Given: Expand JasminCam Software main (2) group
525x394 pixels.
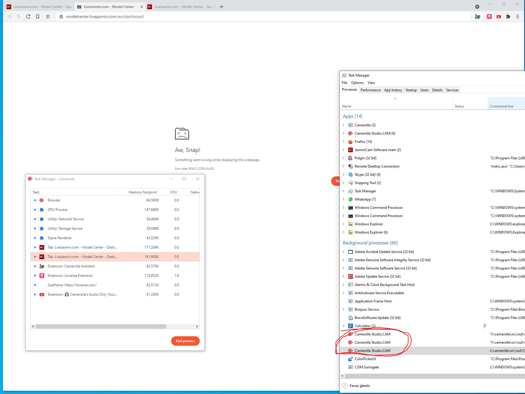Looking at the screenshot, I should 344,150.
